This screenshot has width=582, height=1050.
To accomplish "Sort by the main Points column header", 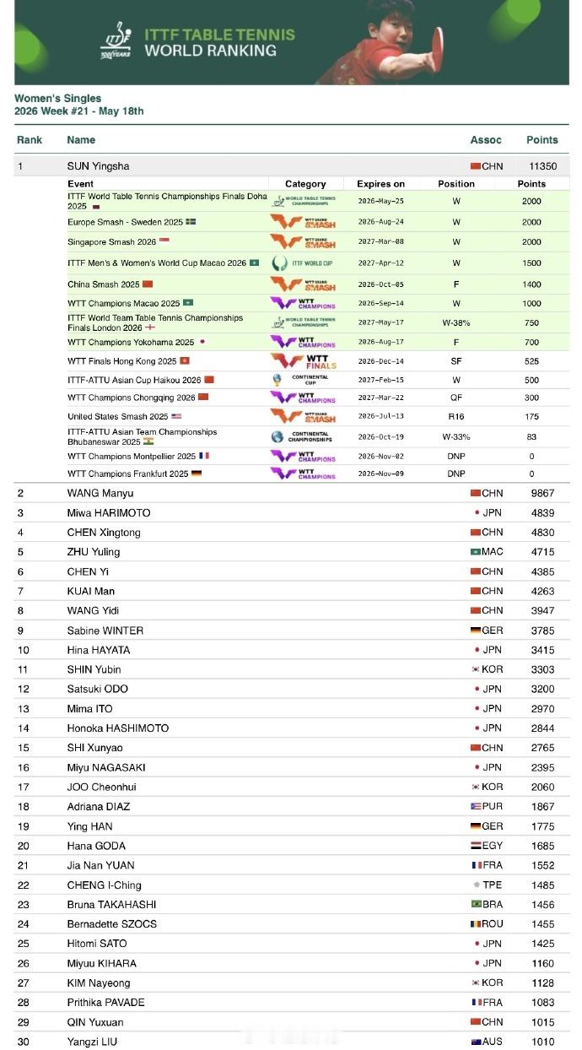I will pyautogui.click(x=542, y=140).
